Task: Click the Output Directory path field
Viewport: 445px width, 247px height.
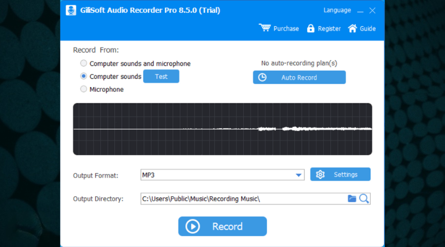Action: 256,199
